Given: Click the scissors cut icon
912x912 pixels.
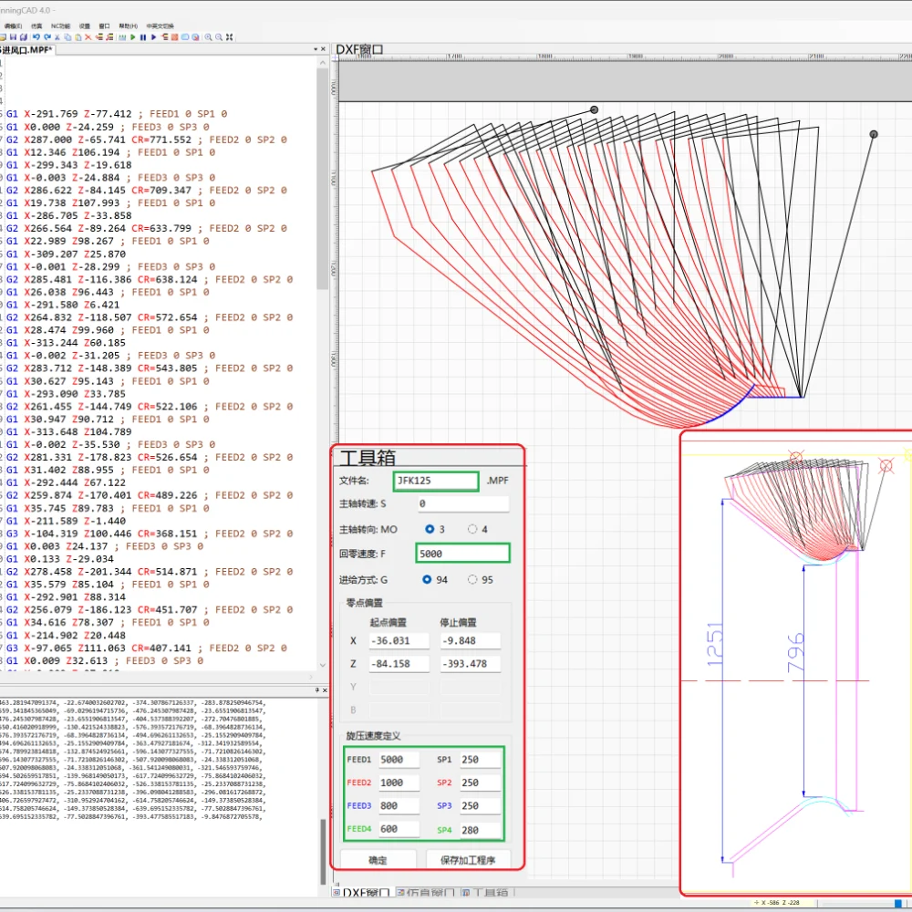Looking at the screenshot, I should [57, 37].
